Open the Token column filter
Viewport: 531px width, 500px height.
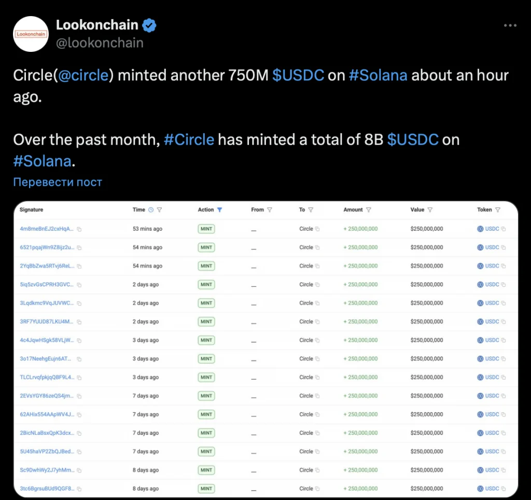click(x=498, y=210)
